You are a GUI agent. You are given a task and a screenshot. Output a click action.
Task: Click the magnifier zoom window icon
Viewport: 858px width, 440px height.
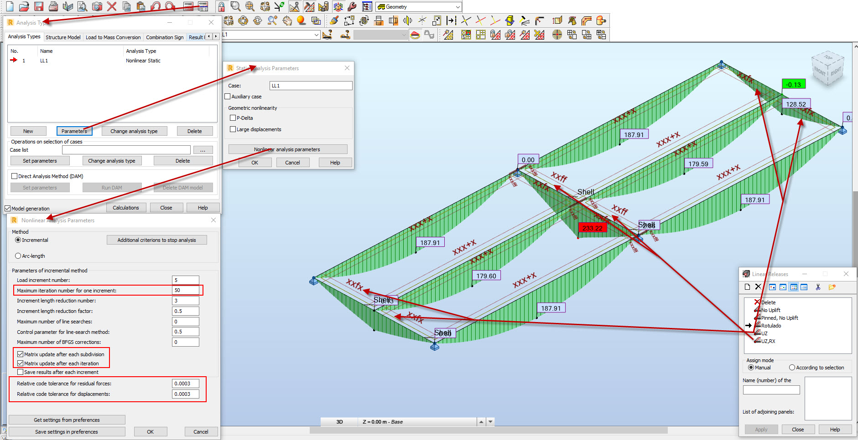pos(235,6)
